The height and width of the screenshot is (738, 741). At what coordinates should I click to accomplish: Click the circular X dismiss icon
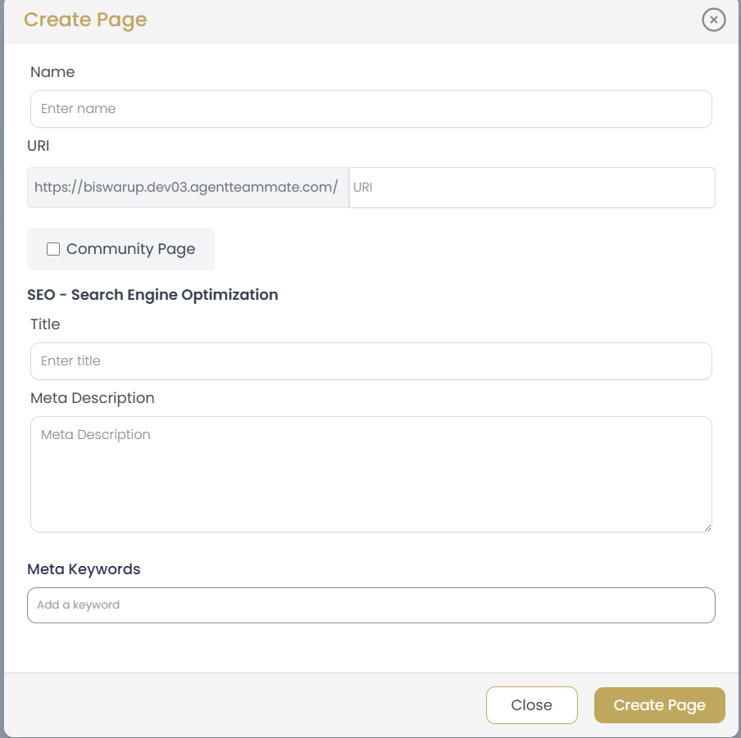pyautogui.click(x=712, y=20)
